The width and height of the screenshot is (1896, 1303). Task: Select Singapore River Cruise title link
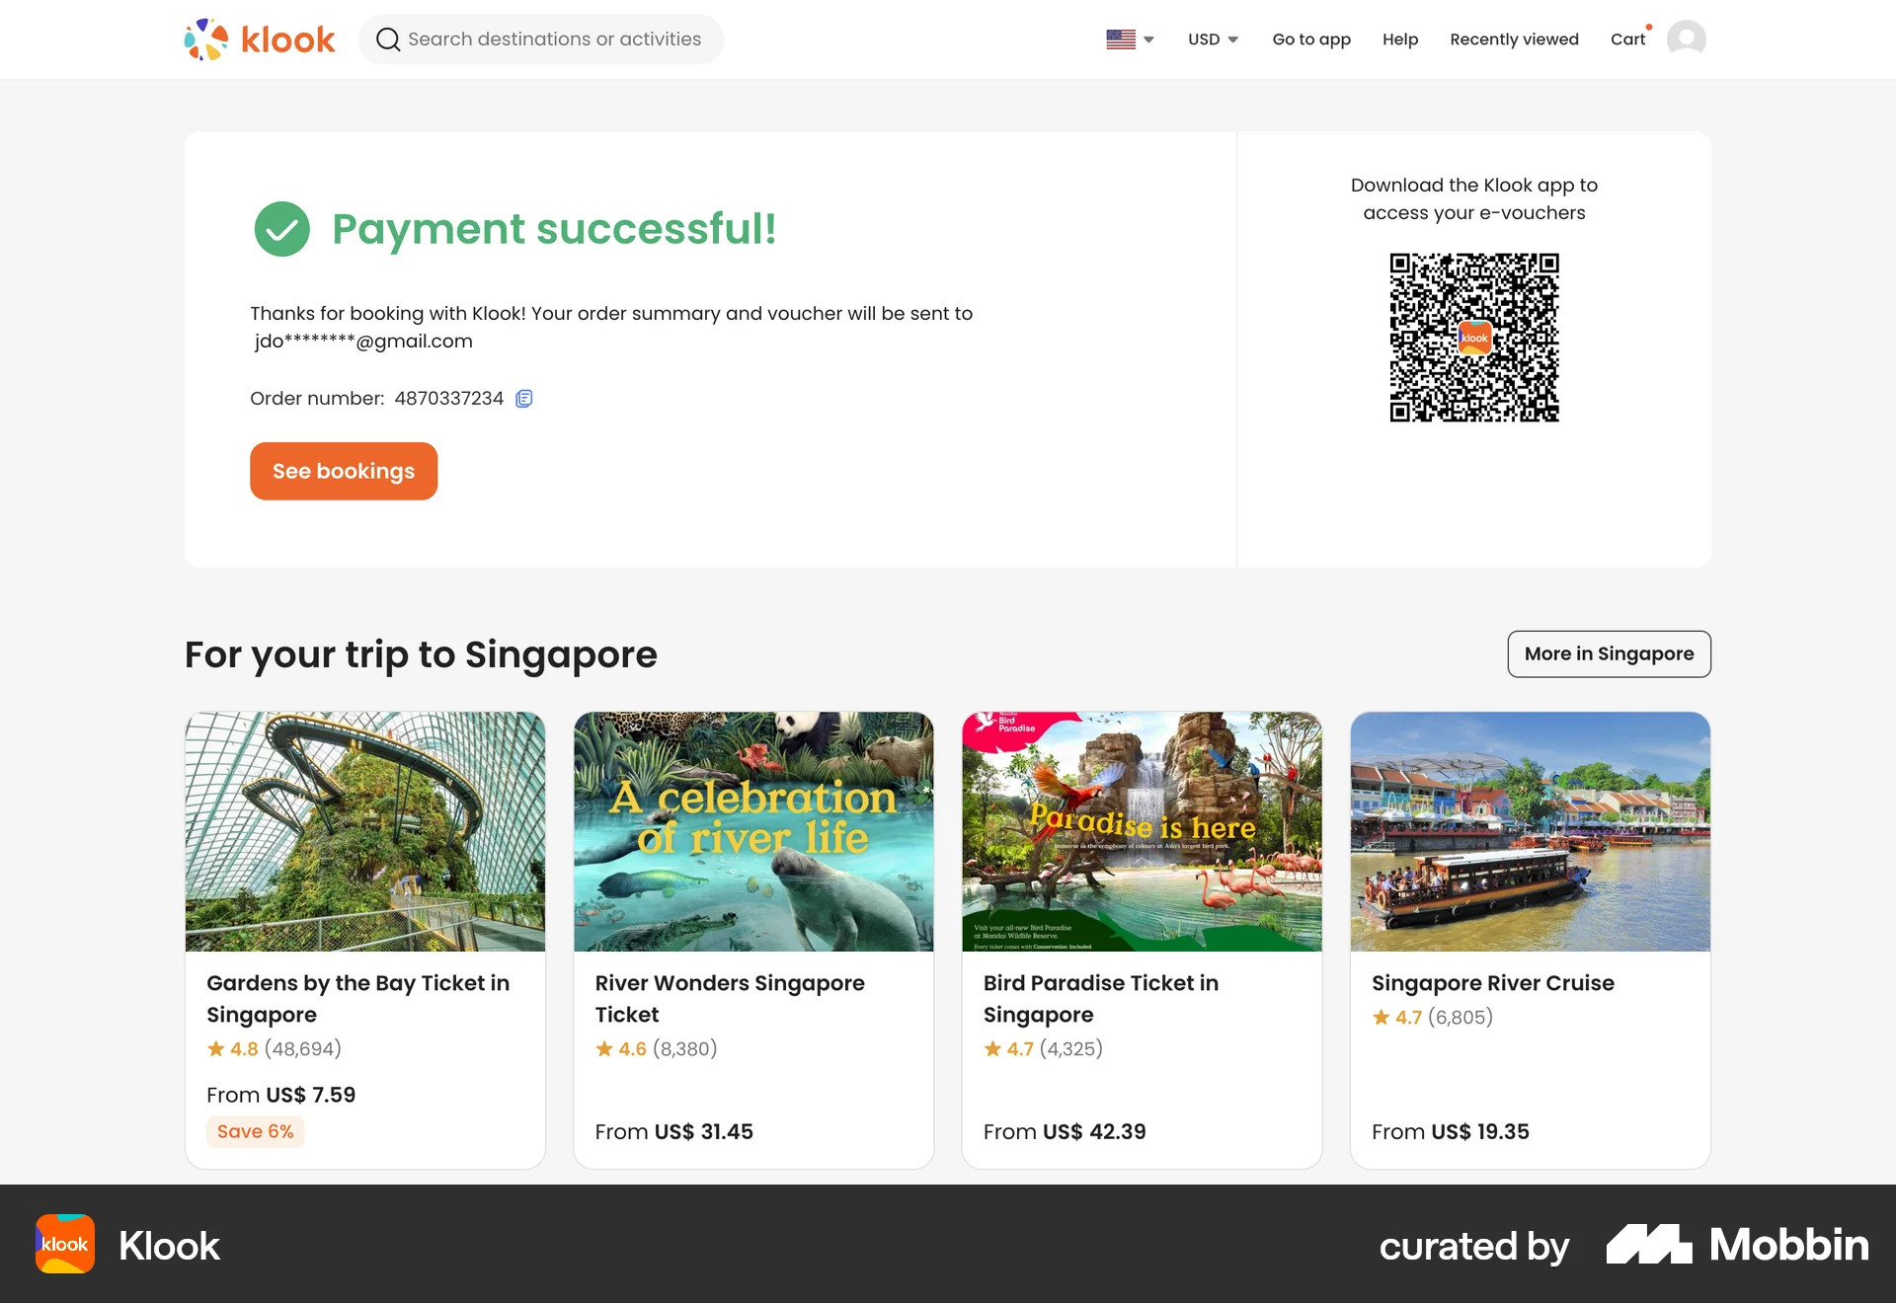1492,983
